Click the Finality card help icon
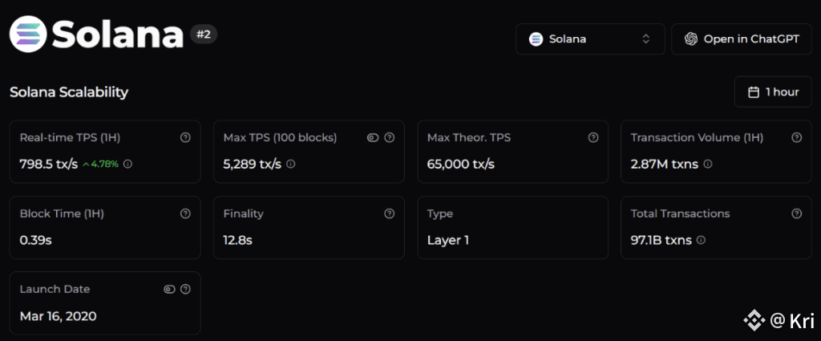 tap(390, 214)
